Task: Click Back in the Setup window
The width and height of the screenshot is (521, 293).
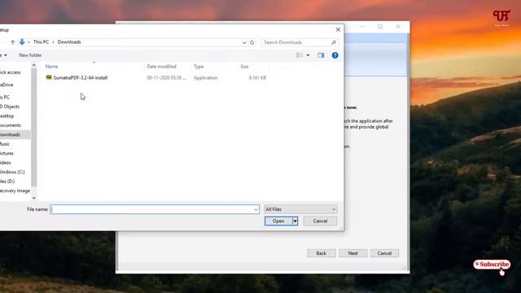Action: 321,253
